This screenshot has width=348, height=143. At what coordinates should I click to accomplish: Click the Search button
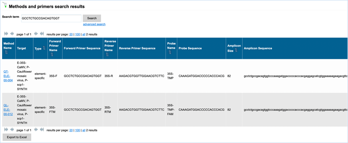(92, 19)
